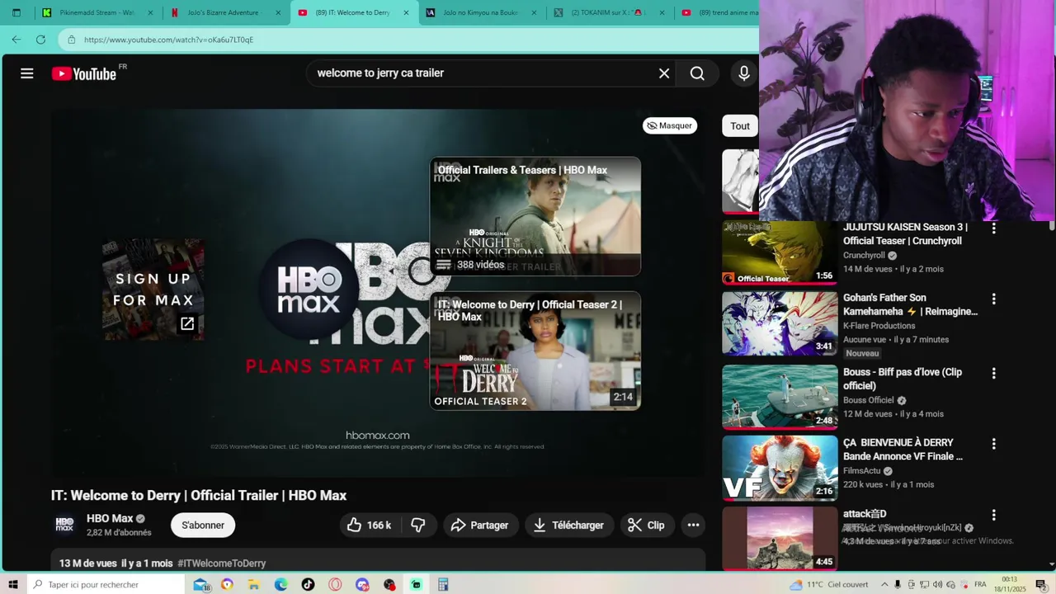Click Masquer to hide the end screen
The height and width of the screenshot is (594, 1056).
click(670, 125)
